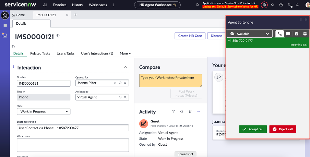Image resolution: width=310 pixels, height=157 pixels.
Task: Click into the Short description field
Action: tap(73, 128)
